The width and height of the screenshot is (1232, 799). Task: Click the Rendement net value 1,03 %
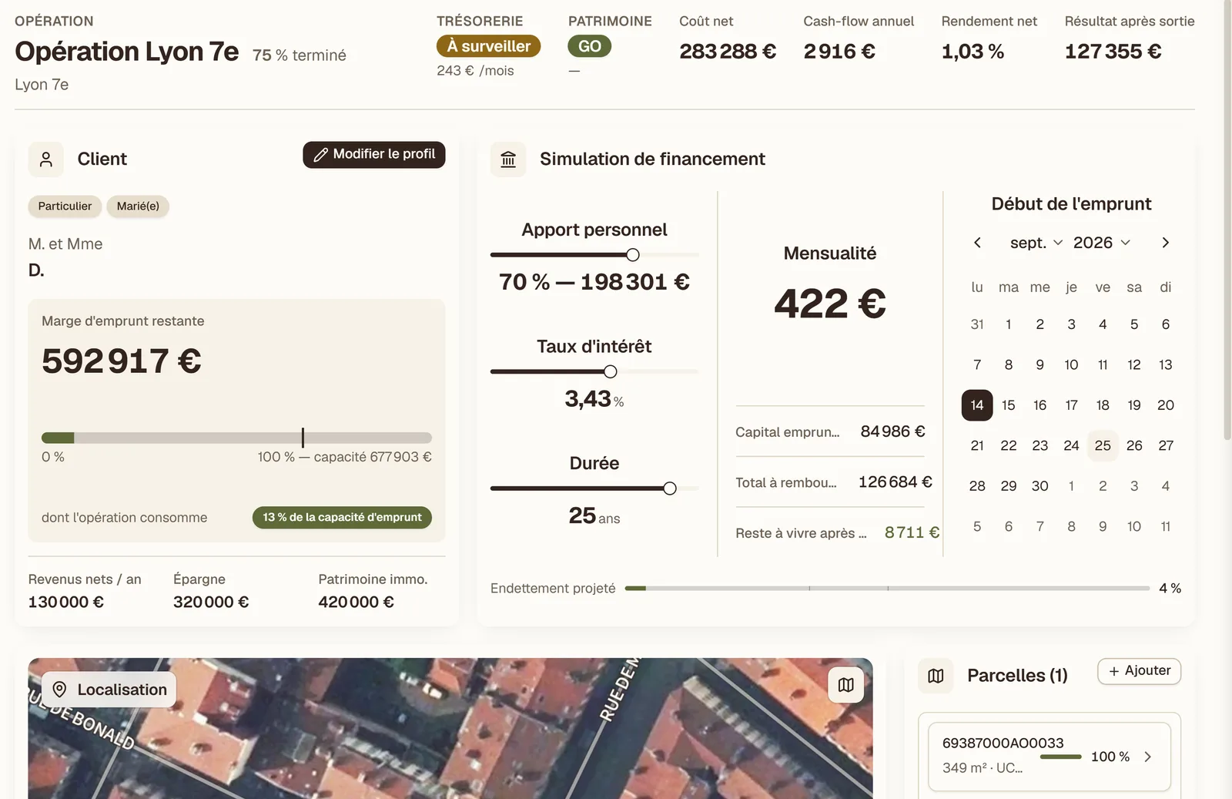(x=973, y=52)
